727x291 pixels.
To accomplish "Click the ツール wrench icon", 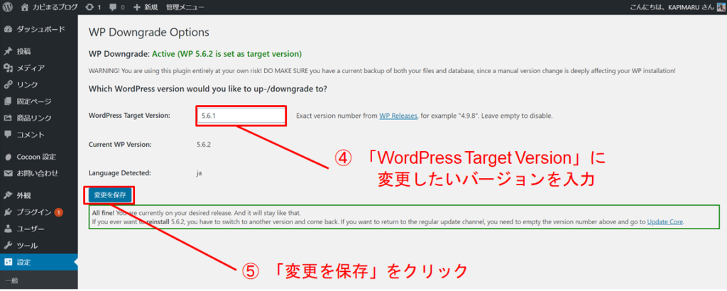I will click(8, 246).
